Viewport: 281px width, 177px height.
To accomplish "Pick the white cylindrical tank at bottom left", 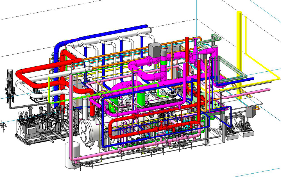I will click(72, 155).
